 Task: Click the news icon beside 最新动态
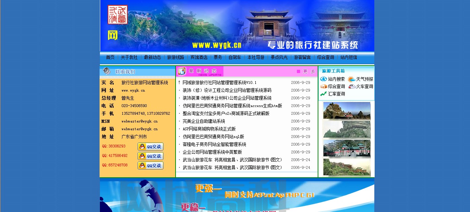coord(182,71)
